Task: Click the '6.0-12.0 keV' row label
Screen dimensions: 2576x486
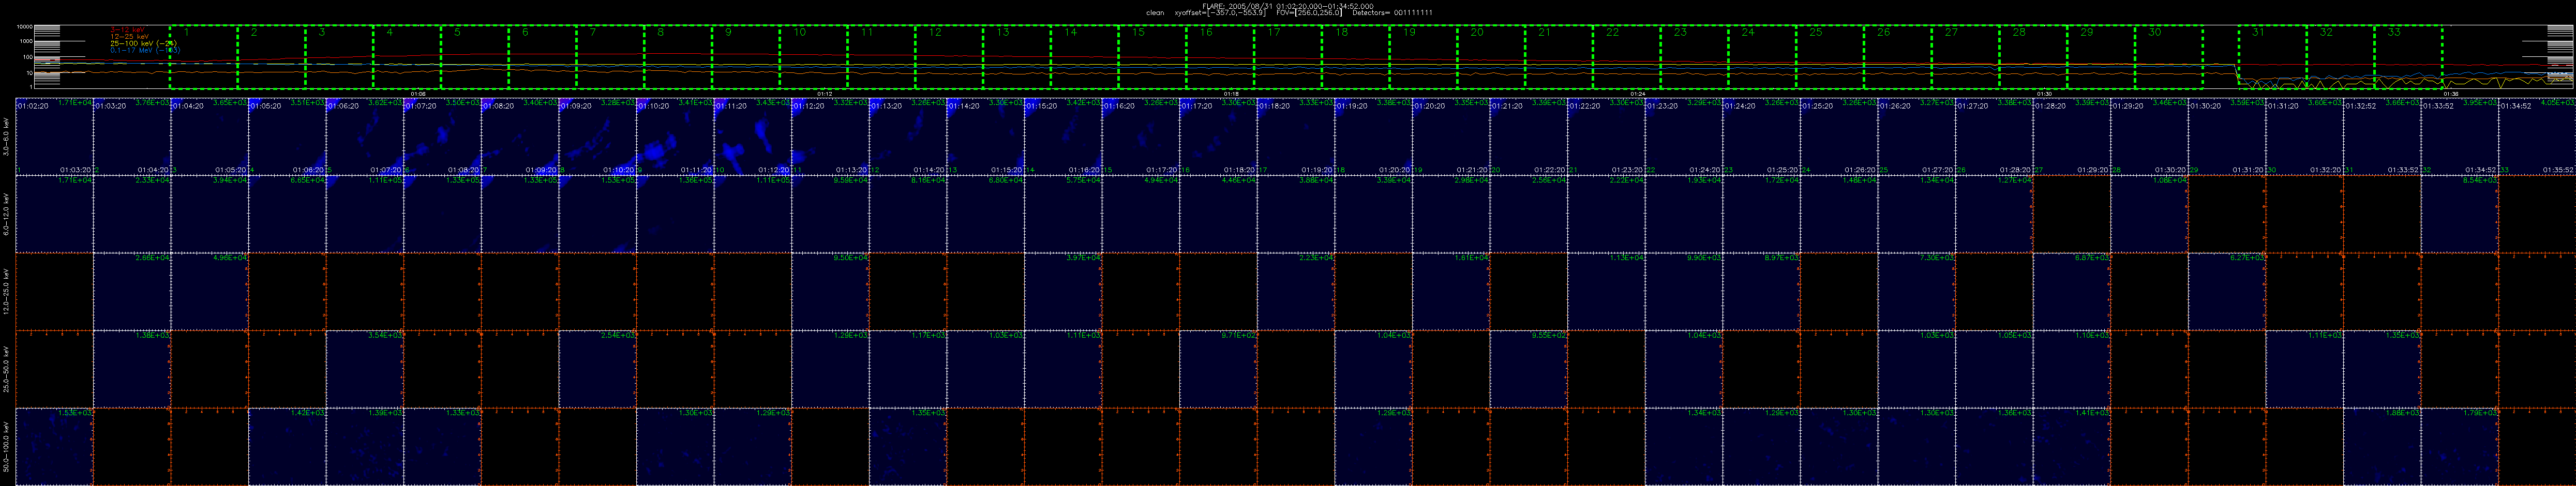Action: tap(7, 214)
